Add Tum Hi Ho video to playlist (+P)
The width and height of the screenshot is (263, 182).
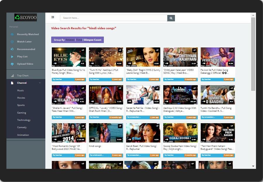(120, 50)
